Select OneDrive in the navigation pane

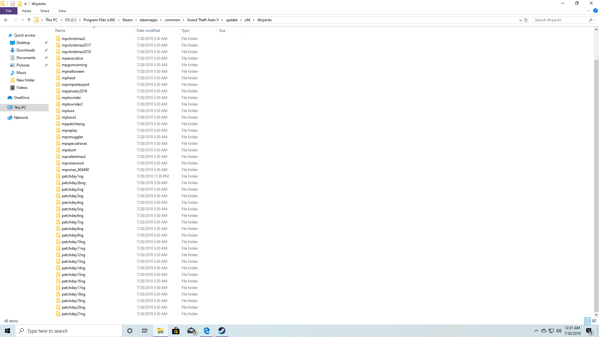[22, 98]
